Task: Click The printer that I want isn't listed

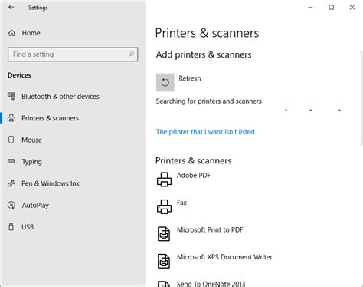Action: 205,132
